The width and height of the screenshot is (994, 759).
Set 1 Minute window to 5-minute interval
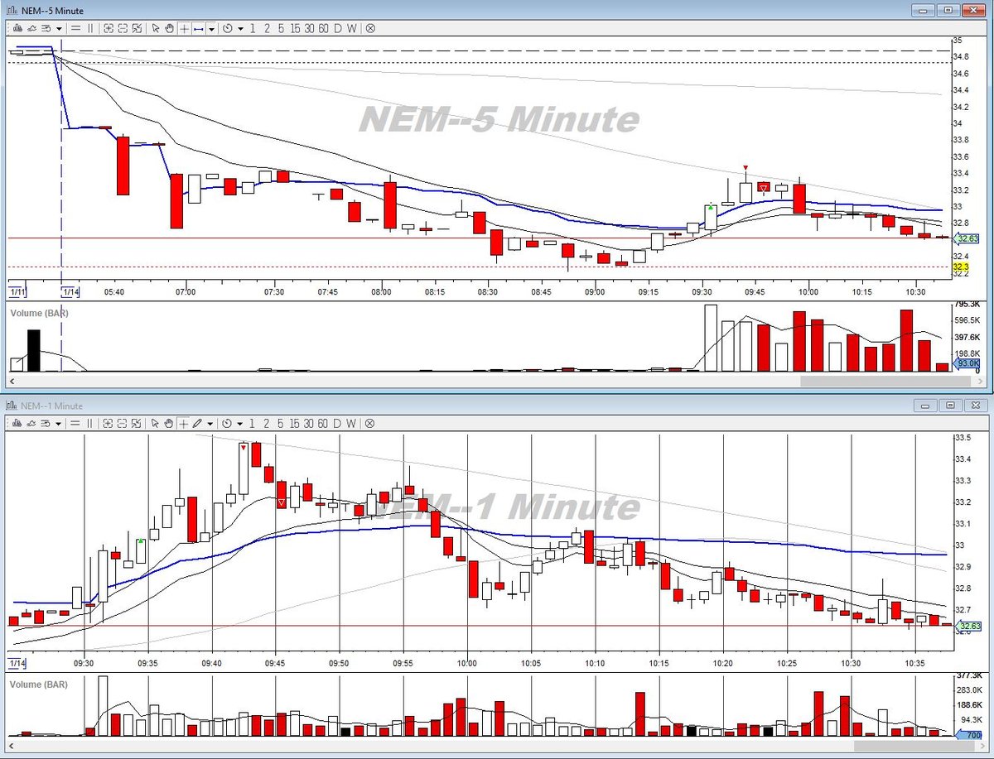tap(280, 424)
